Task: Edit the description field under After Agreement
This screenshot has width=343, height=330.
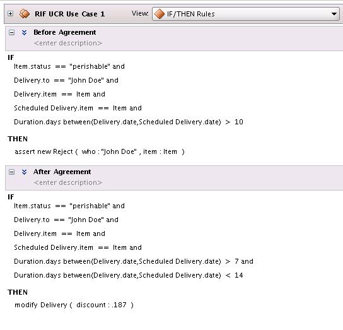Action: 68,182
